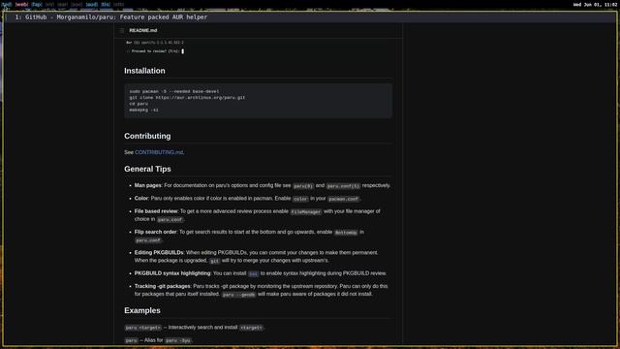Screen dimensions: 620x349
Task: Click the sudo pacman -S --needed base-devel line
Action: [x=174, y=91]
